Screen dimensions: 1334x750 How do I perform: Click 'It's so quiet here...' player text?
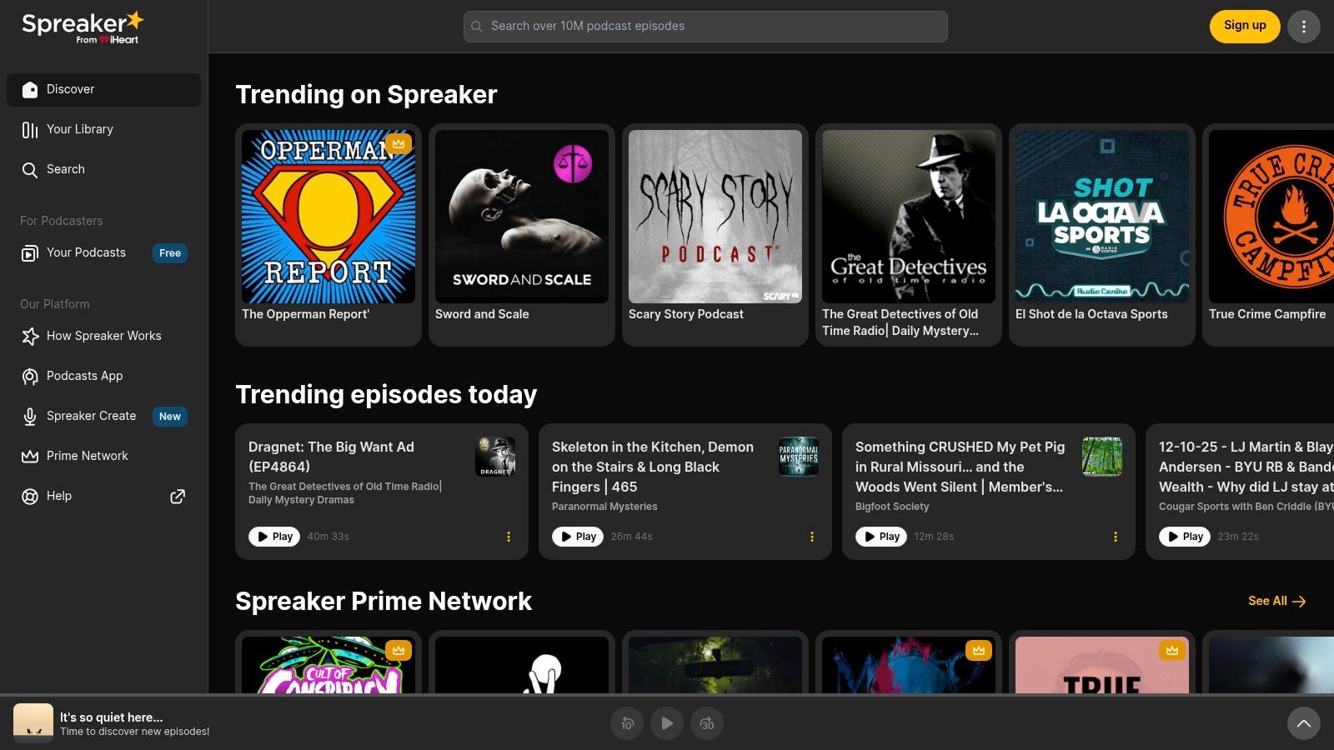pos(112,717)
